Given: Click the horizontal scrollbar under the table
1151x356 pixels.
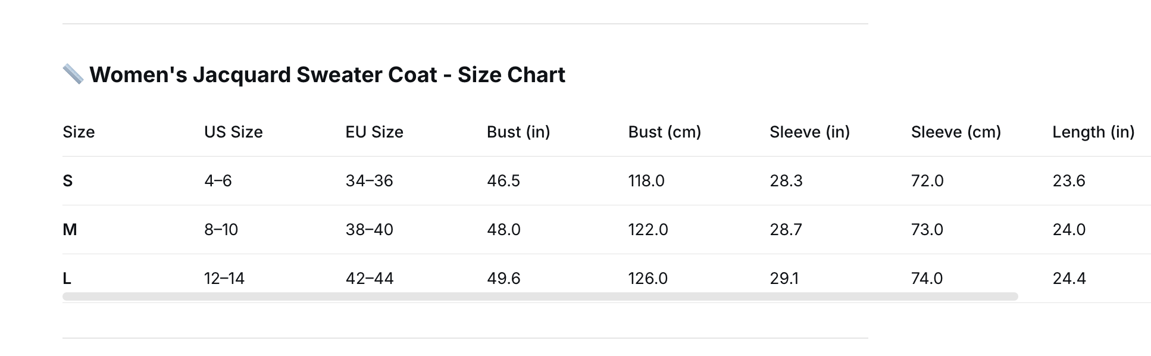Looking at the screenshot, I should pos(540,296).
